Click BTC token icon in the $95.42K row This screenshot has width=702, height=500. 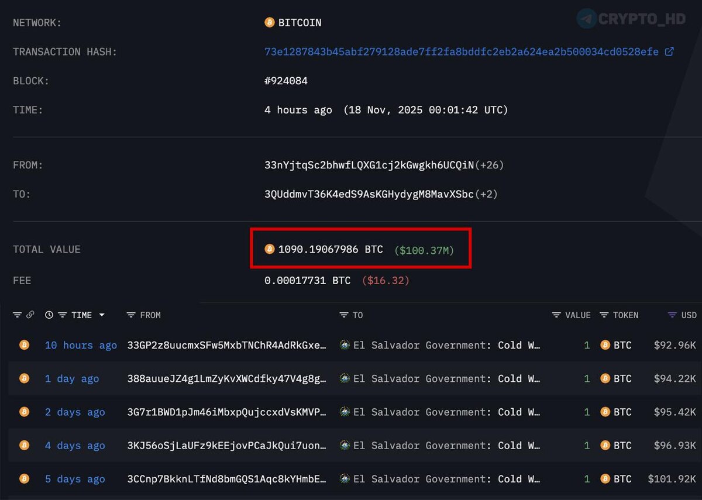point(605,412)
